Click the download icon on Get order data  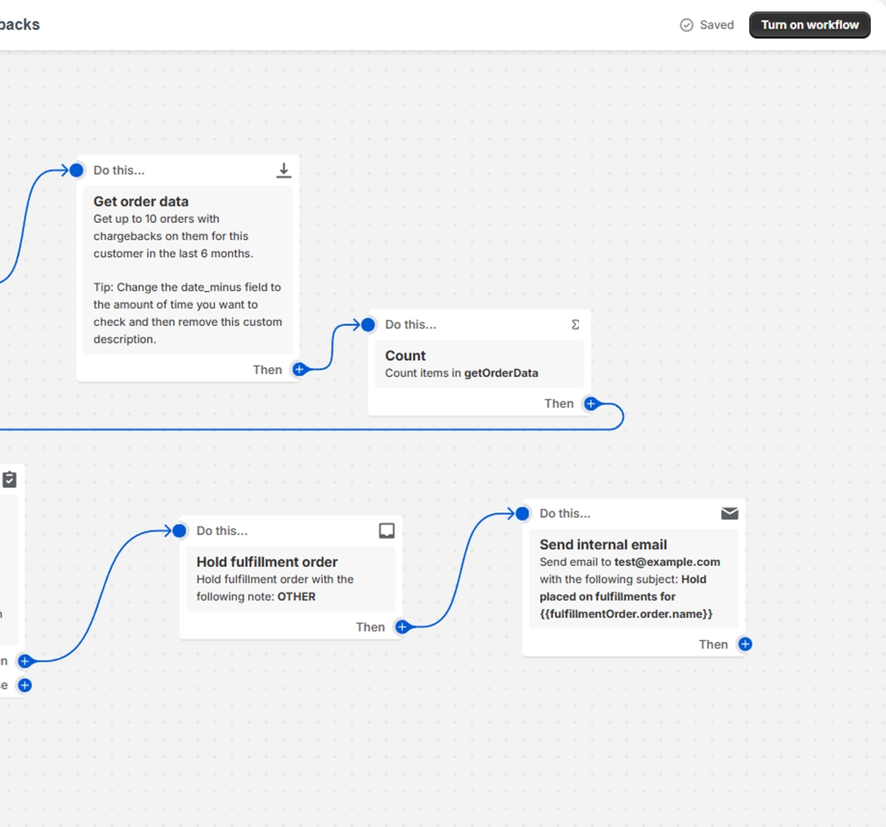point(284,170)
